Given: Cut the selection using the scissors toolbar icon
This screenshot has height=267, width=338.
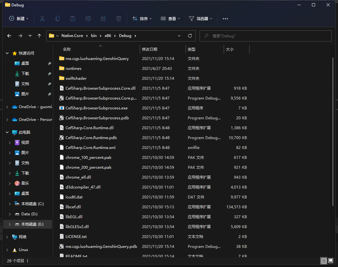Looking at the screenshot, I should click(42, 19).
